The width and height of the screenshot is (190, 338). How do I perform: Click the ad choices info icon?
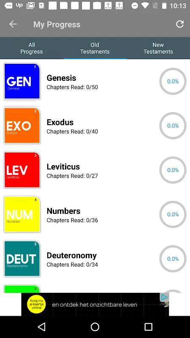click(x=164, y=297)
